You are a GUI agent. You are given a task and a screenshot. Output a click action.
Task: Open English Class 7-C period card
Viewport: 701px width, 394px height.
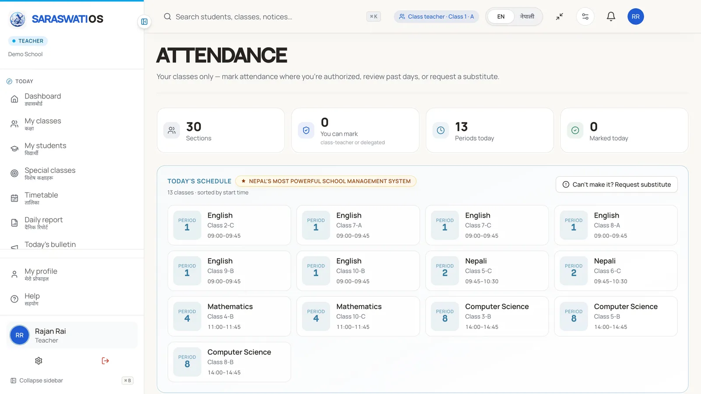click(x=487, y=225)
